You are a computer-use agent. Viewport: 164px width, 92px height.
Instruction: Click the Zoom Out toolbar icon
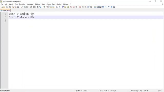[x=47, y=7]
